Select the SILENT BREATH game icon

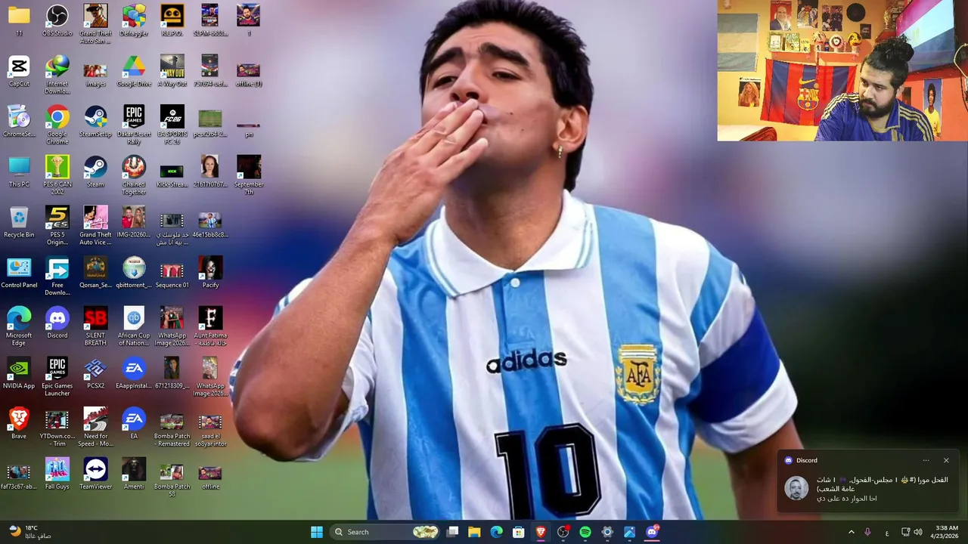pyautogui.click(x=95, y=326)
